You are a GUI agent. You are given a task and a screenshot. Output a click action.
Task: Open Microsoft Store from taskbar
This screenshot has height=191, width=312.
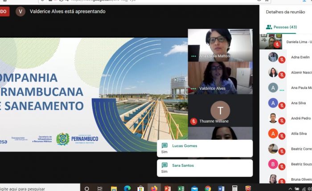[x=140, y=188]
